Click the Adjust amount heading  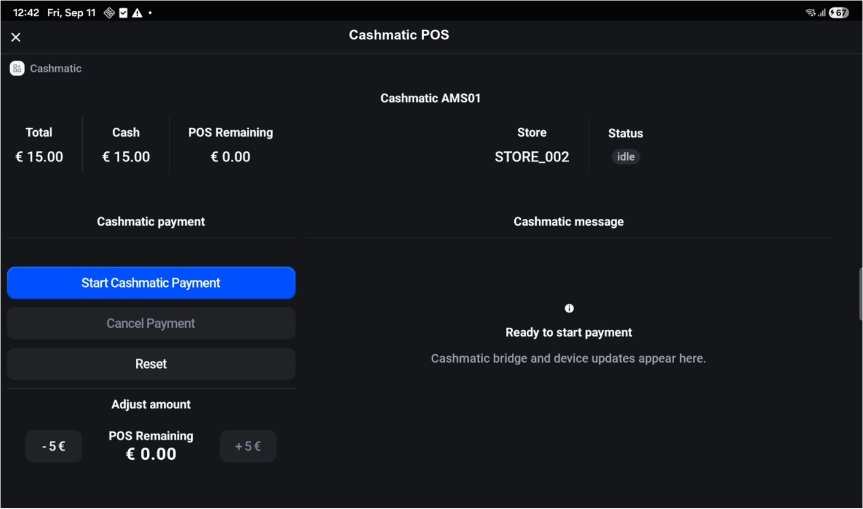pos(151,405)
